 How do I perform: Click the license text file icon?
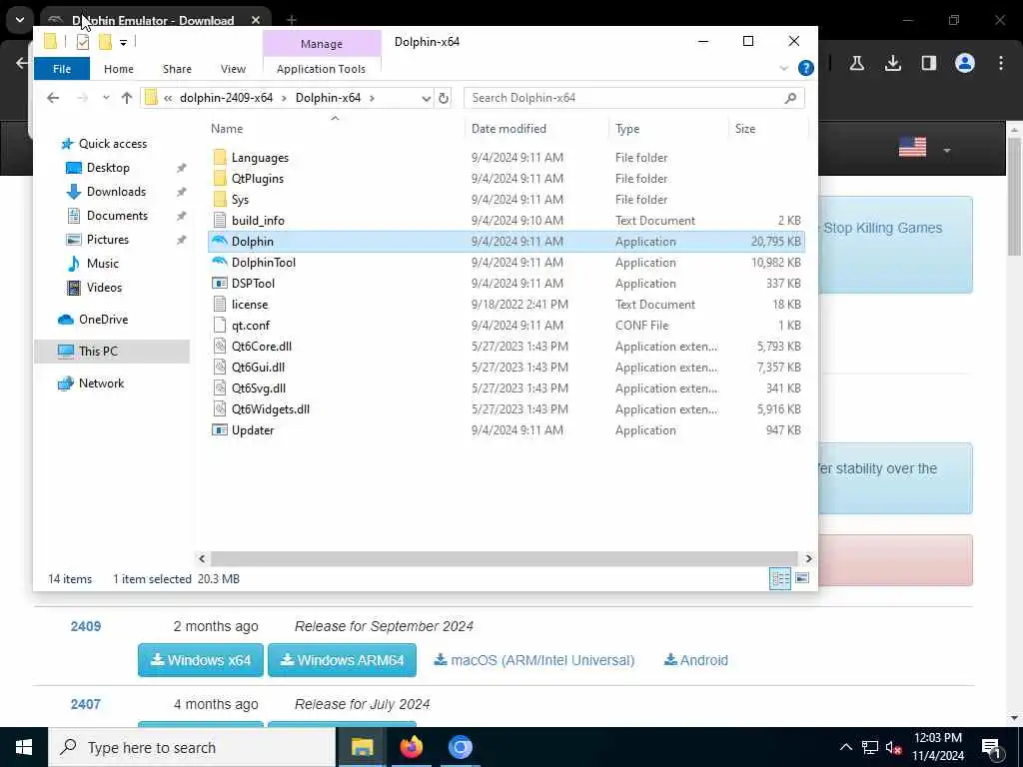click(220, 304)
